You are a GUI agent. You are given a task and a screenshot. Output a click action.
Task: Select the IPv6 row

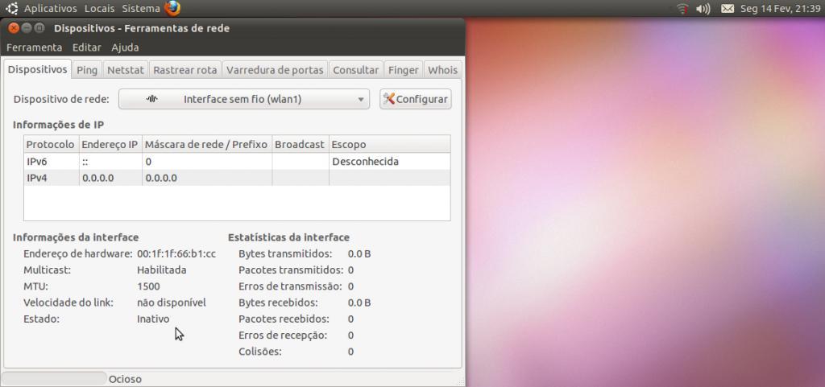(237, 162)
